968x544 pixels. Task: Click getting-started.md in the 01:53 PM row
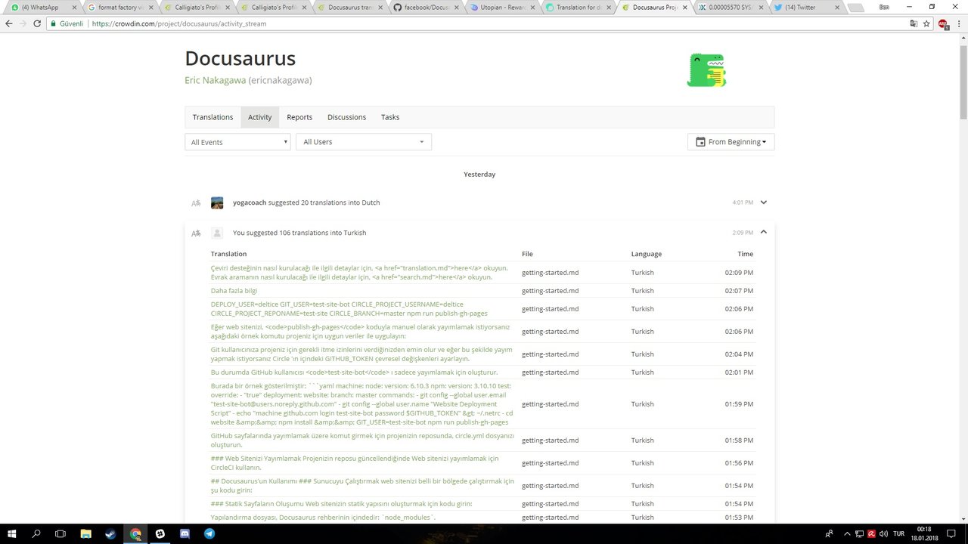550,518
